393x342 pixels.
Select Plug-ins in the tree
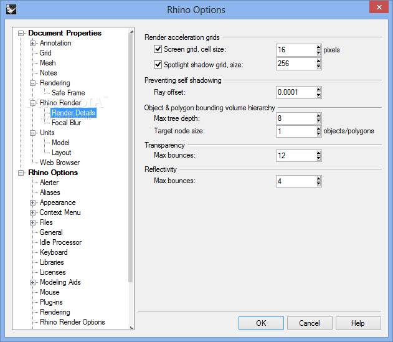point(51,302)
